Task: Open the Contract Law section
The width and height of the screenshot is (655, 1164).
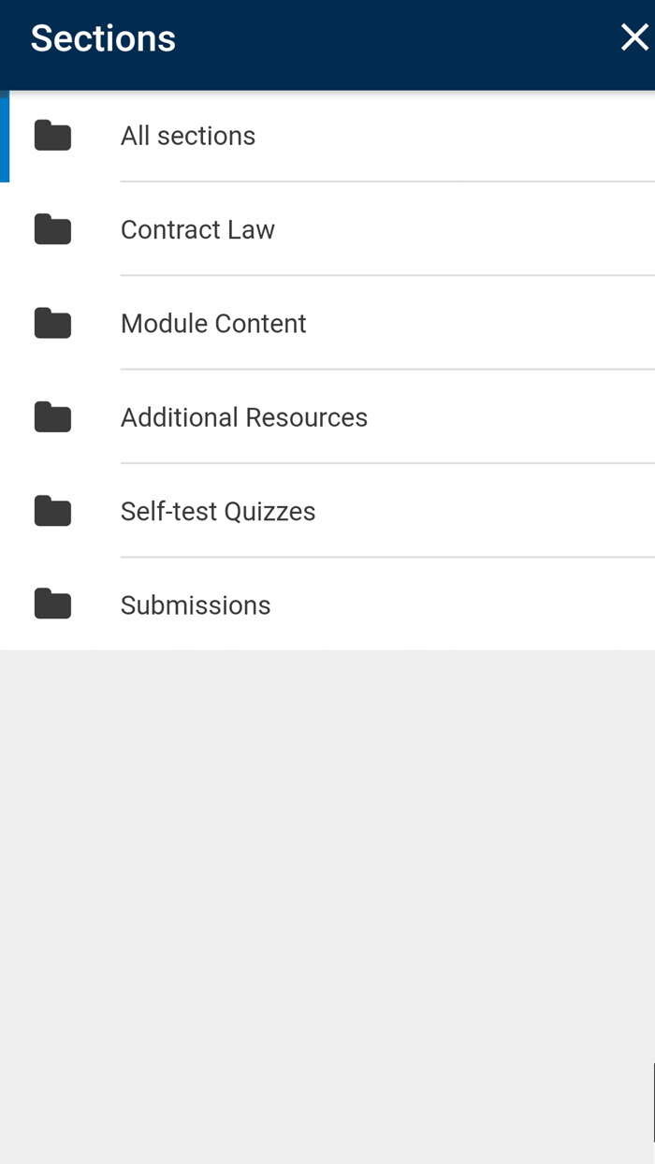Action: coord(196,229)
